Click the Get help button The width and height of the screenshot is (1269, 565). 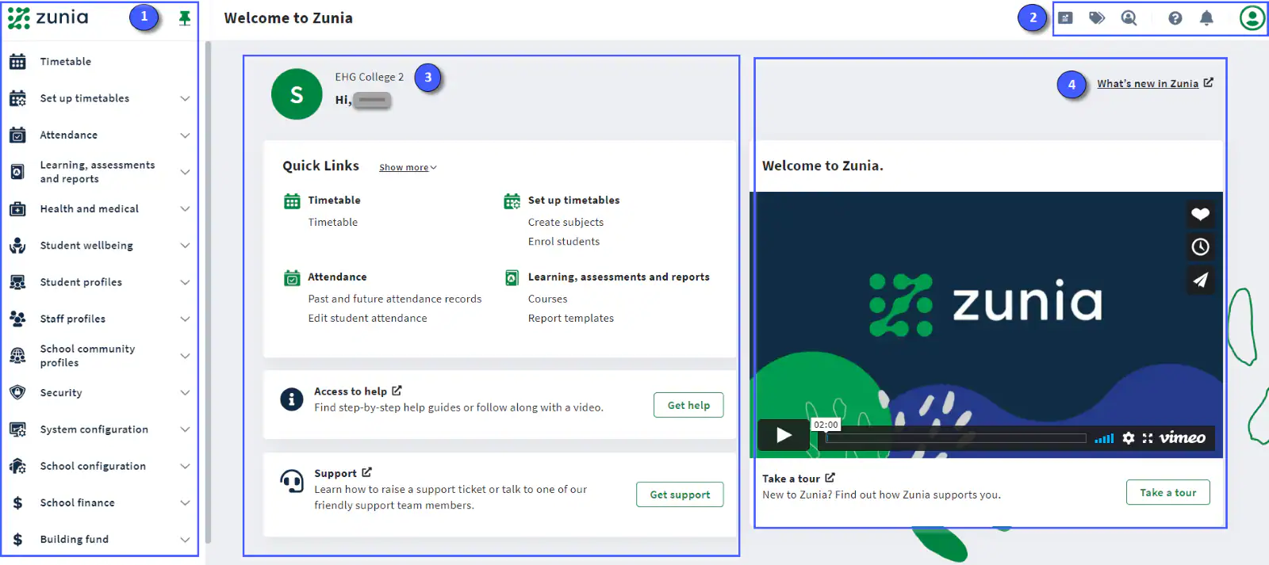(688, 405)
